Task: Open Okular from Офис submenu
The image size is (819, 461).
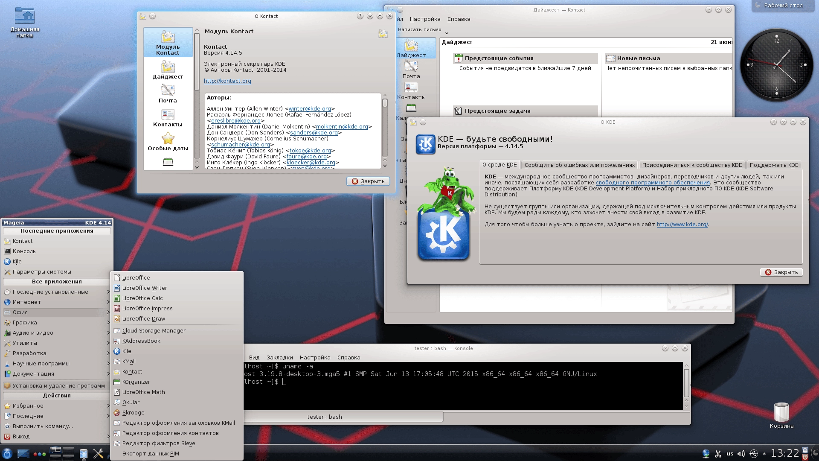Action: [x=177, y=403]
